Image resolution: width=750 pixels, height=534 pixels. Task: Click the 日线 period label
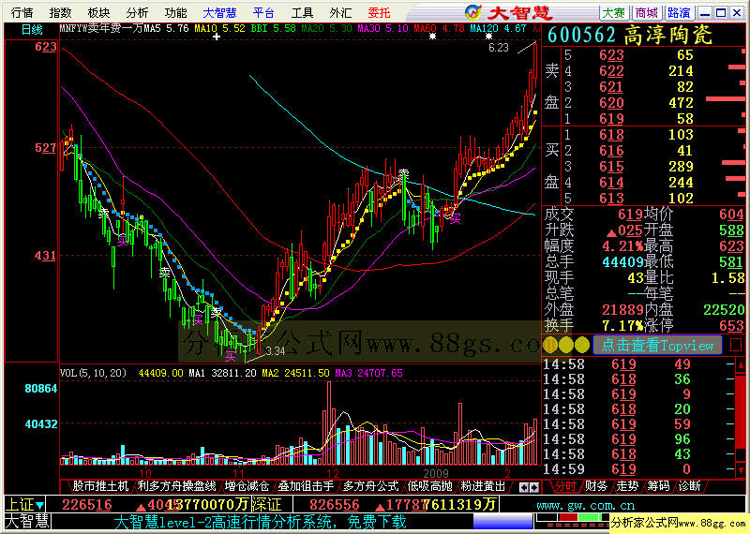click(32, 30)
